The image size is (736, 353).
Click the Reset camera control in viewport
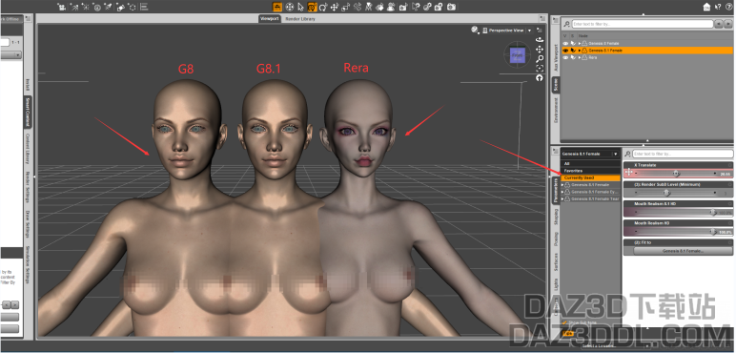[540, 78]
